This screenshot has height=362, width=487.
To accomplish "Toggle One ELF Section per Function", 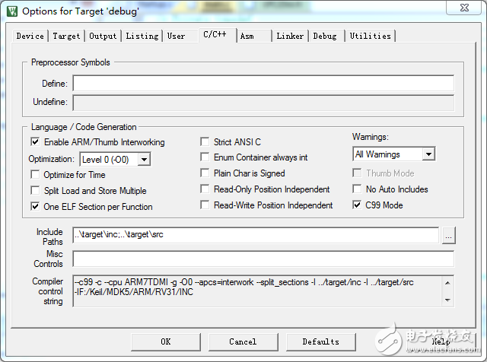I will [x=35, y=207].
